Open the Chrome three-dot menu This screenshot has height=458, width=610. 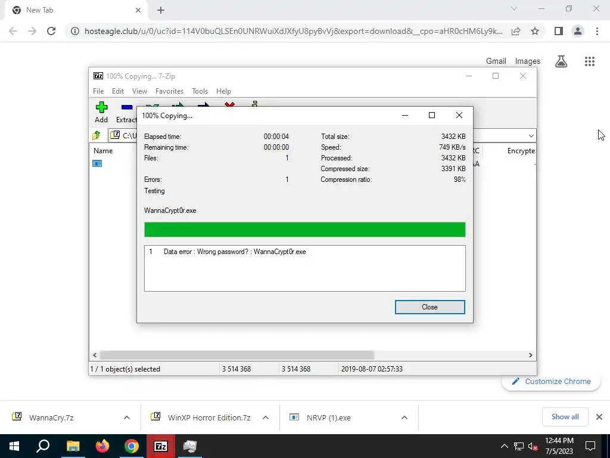(597, 31)
